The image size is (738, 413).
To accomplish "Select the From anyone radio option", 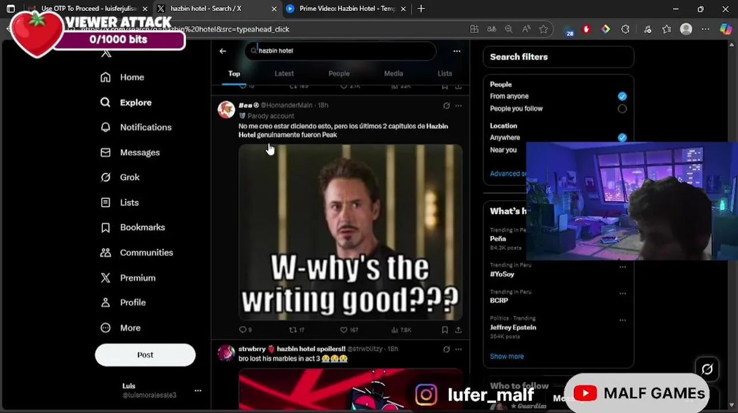I will pos(622,96).
